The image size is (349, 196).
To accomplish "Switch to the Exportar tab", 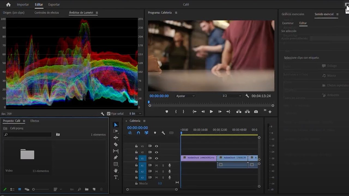I will tap(54, 4).
